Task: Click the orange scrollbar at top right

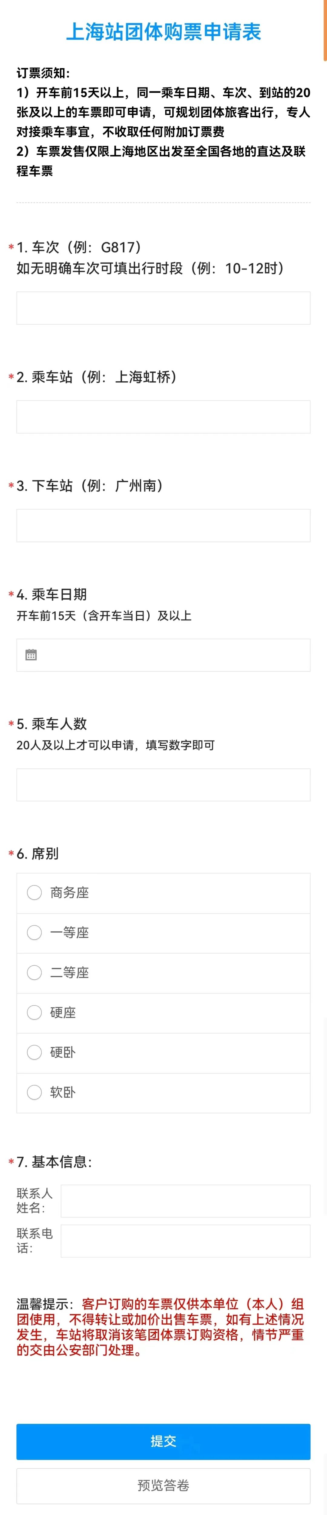Action: (325, 29)
